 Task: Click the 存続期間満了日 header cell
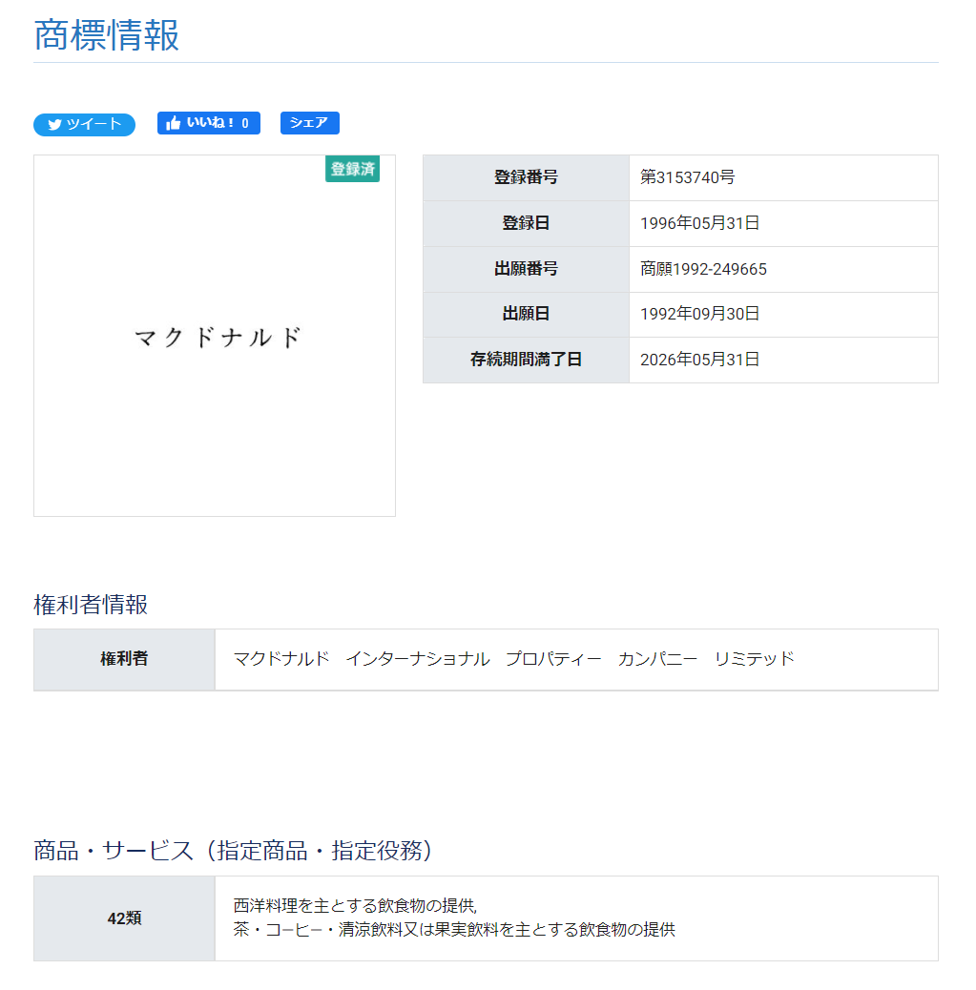tap(527, 360)
